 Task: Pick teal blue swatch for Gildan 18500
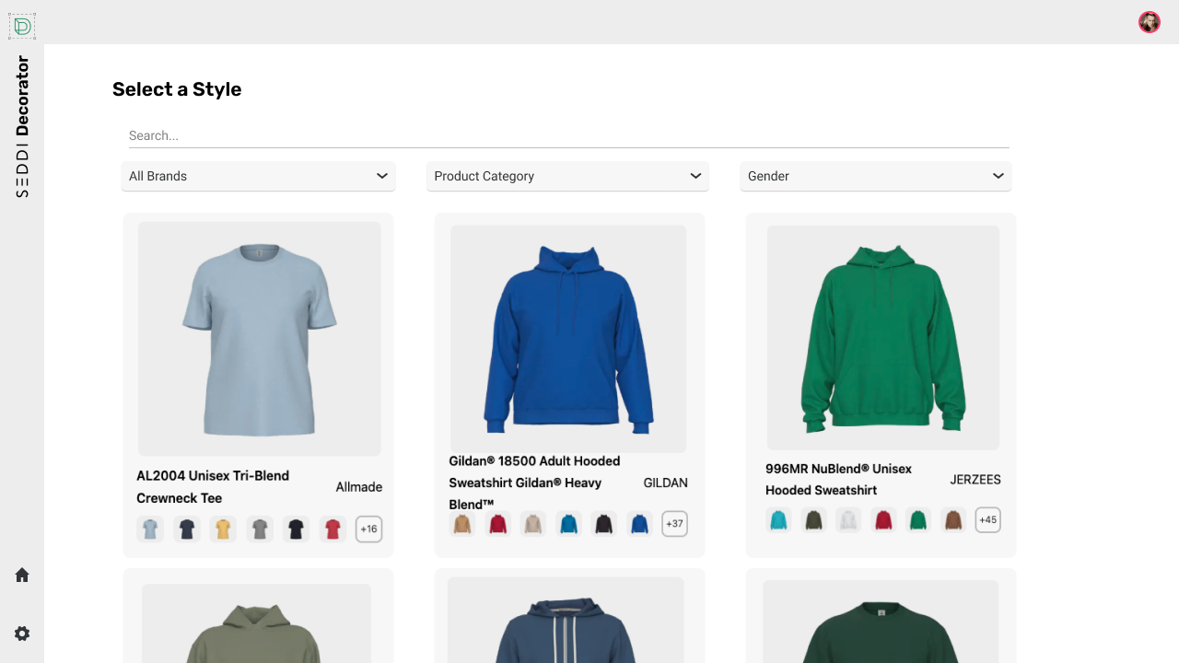tap(569, 524)
